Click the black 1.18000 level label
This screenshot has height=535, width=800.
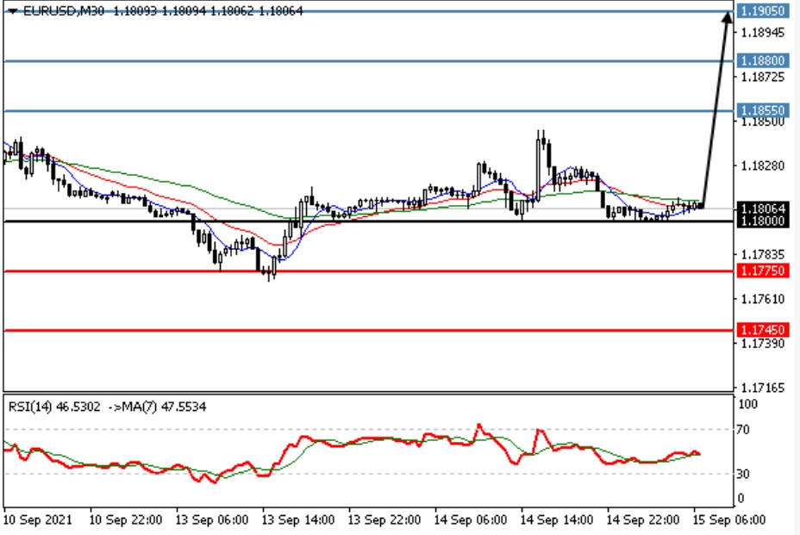tap(763, 221)
